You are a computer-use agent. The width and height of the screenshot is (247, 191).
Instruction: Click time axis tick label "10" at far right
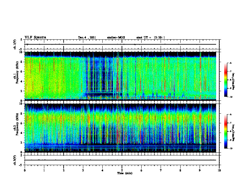[219, 170]
